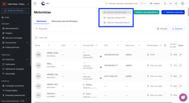Open the help icon in top bar
The width and height of the screenshot is (189, 103).
(x=176, y=4)
